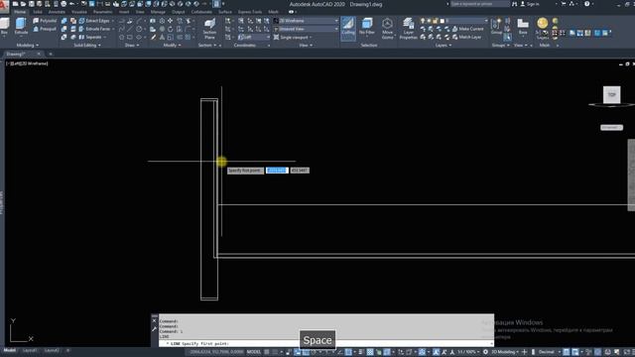The image size is (635, 357).
Task: Click Make Current layer button
Action: pos(467,29)
